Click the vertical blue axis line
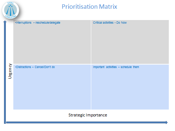Screen dimensions: 175x131 [5, 73]
